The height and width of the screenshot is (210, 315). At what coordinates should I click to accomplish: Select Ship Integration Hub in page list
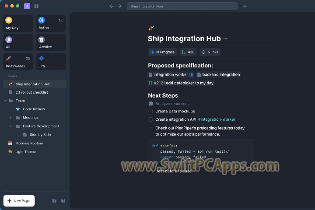[35, 84]
